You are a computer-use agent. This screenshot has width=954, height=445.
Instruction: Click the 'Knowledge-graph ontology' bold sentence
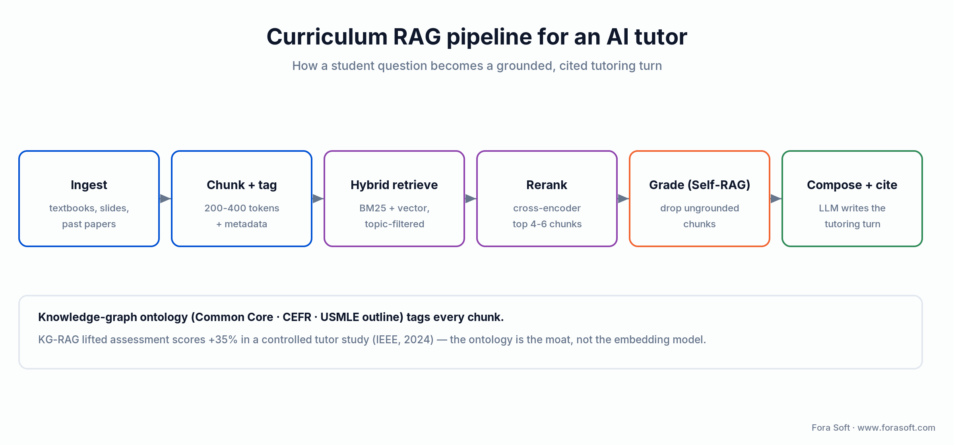271,317
